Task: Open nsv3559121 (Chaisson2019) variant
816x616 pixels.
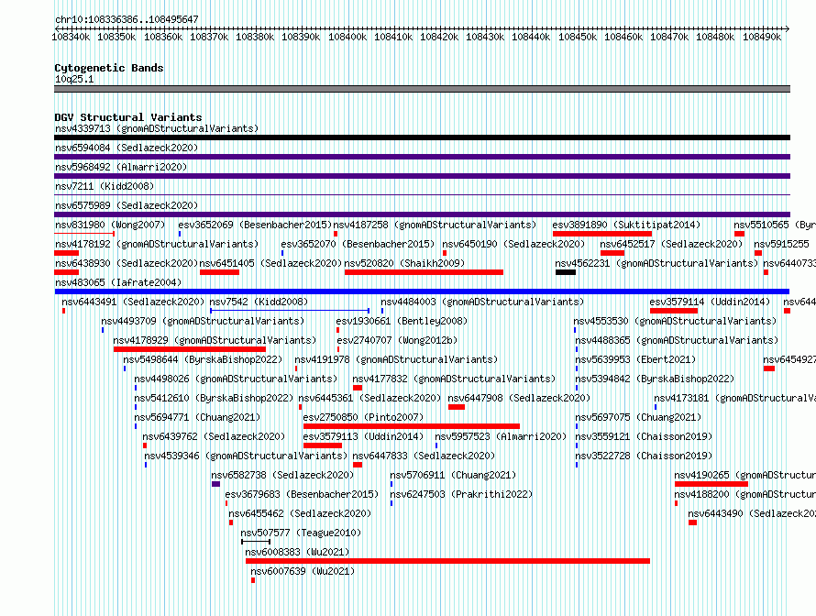Action: (644, 436)
